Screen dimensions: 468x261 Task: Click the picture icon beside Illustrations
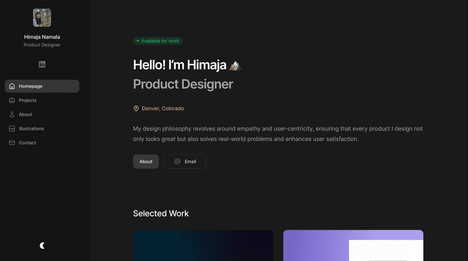point(12,129)
